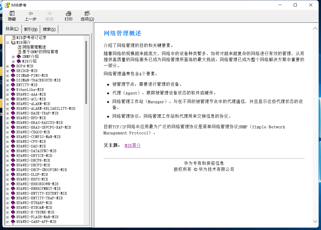Click the content pane scroll-down arrow
The height and width of the screenshot is (230, 321).
315,221
